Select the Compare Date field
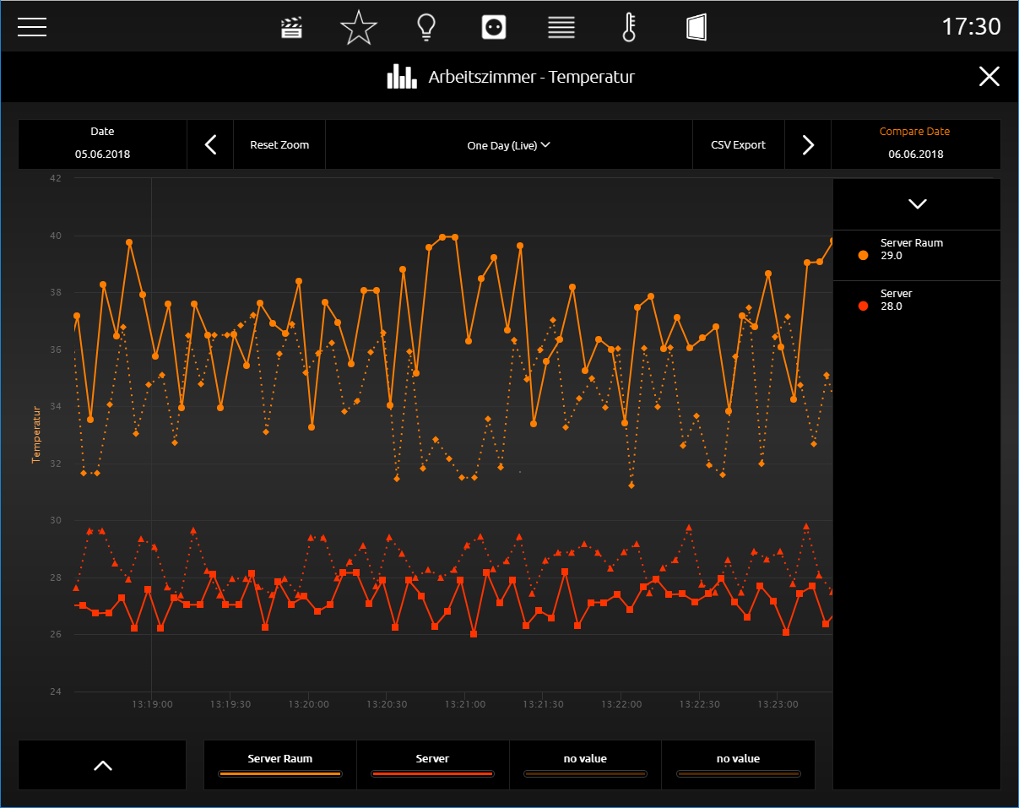 pyautogui.click(x=916, y=144)
